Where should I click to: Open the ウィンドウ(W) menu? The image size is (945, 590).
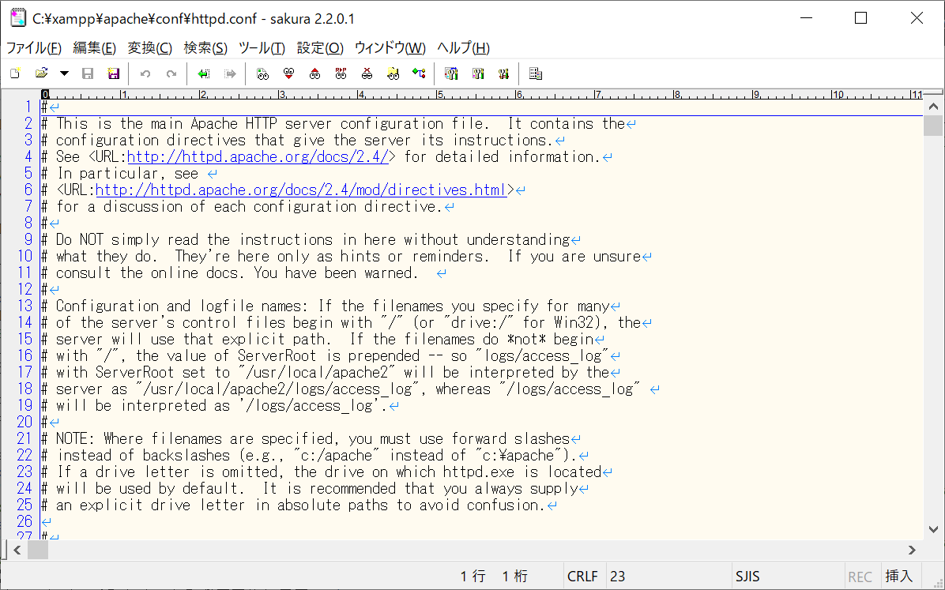[390, 47]
